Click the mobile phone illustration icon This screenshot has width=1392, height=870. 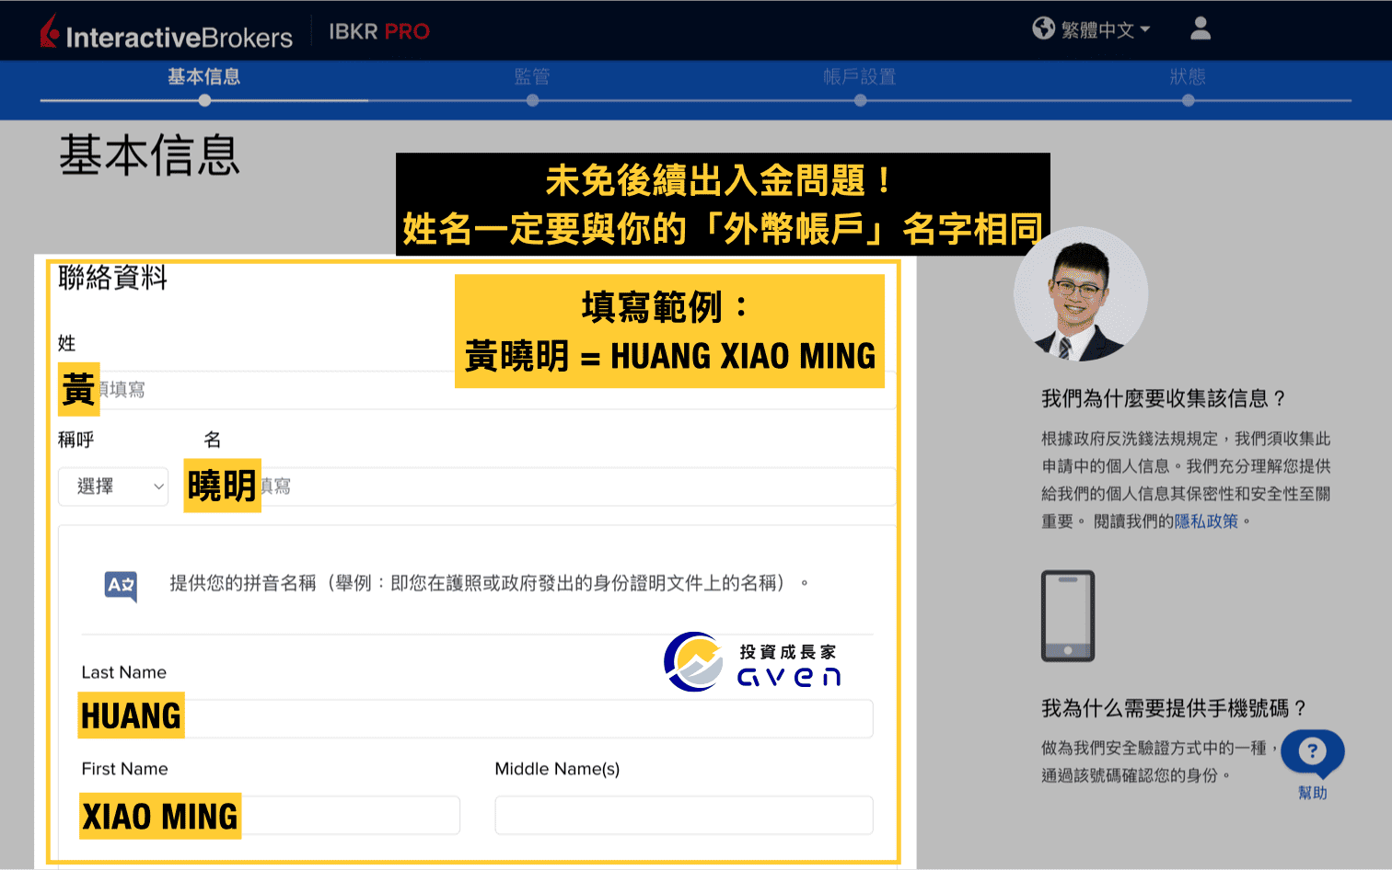(x=1067, y=615)
